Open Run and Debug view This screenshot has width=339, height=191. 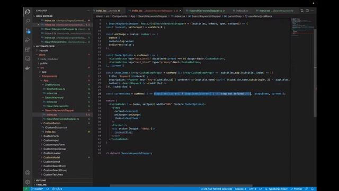point(28,40)
